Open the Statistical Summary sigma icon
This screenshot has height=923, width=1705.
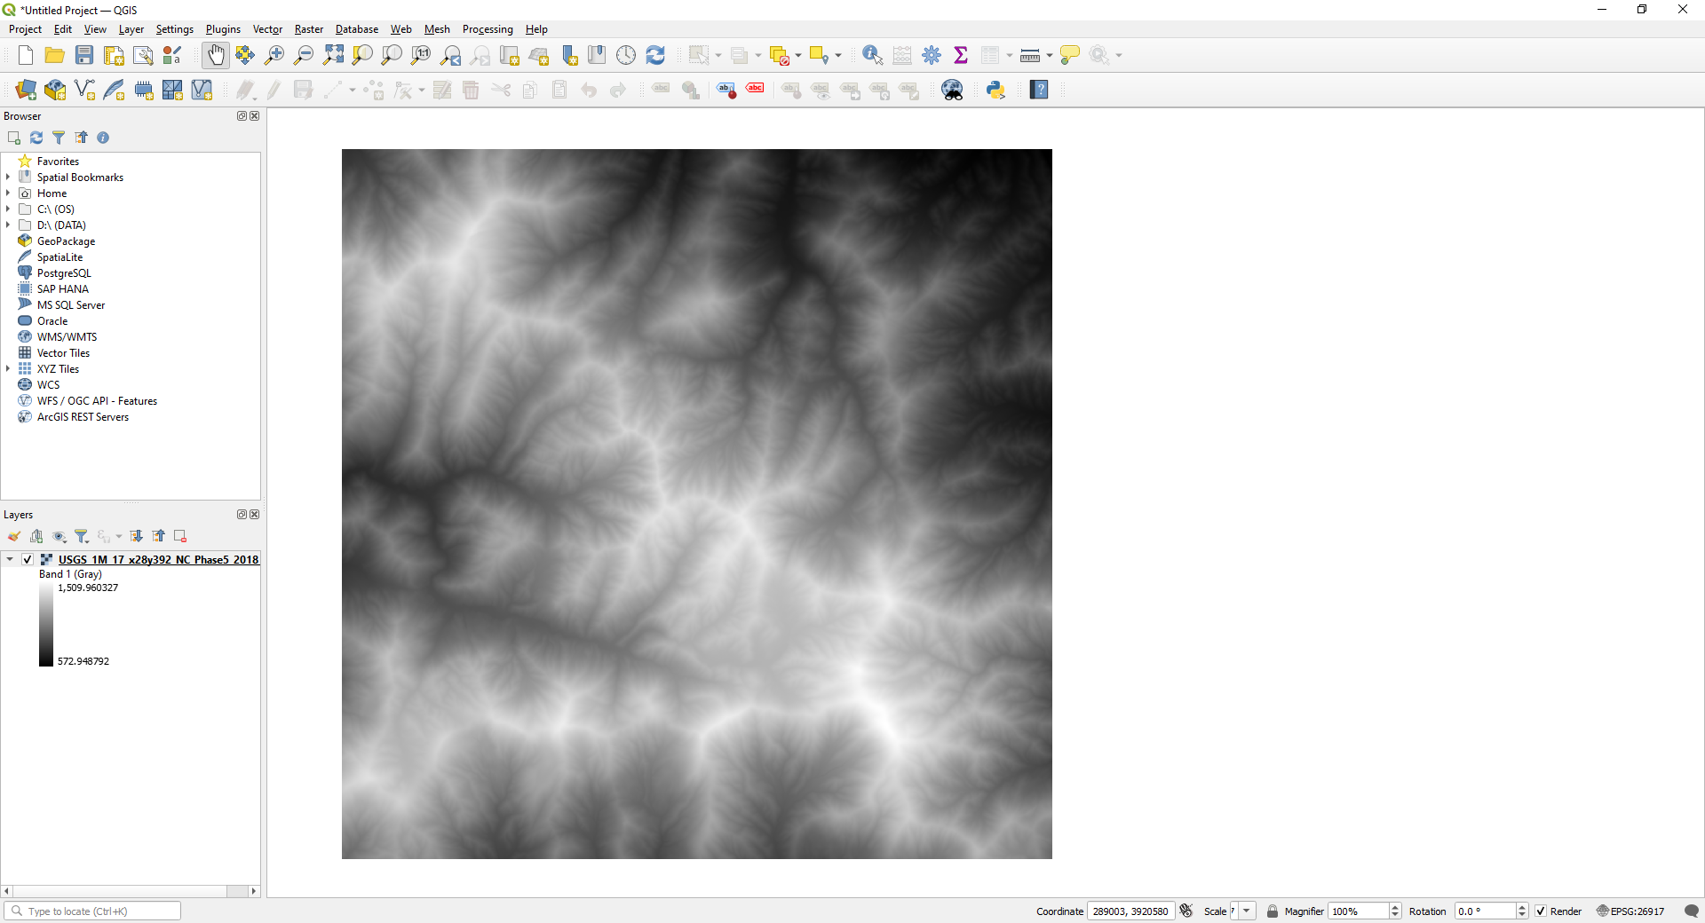pyautogui.click(x=961, y=55)
